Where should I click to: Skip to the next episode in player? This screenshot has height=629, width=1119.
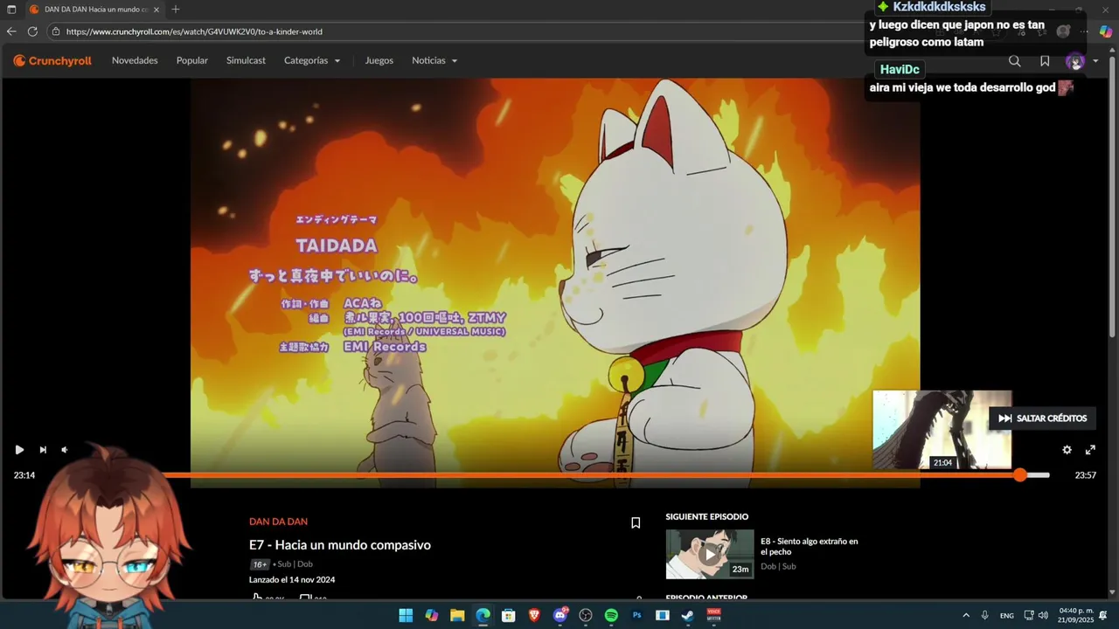pos(43,450)
